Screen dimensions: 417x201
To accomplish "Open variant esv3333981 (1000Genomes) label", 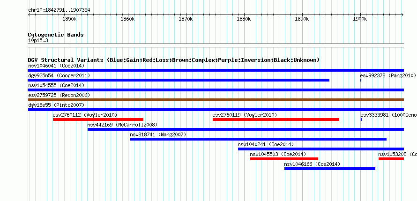I will 388,115.
